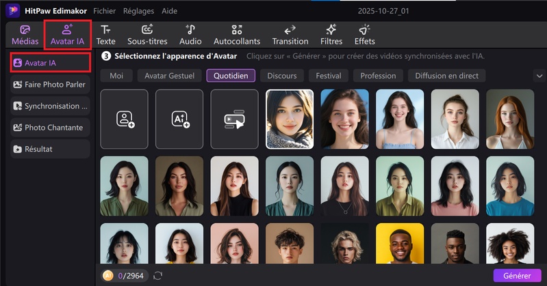
Task: Open the Autocollants stickers tool
Action: pos(237,34)
